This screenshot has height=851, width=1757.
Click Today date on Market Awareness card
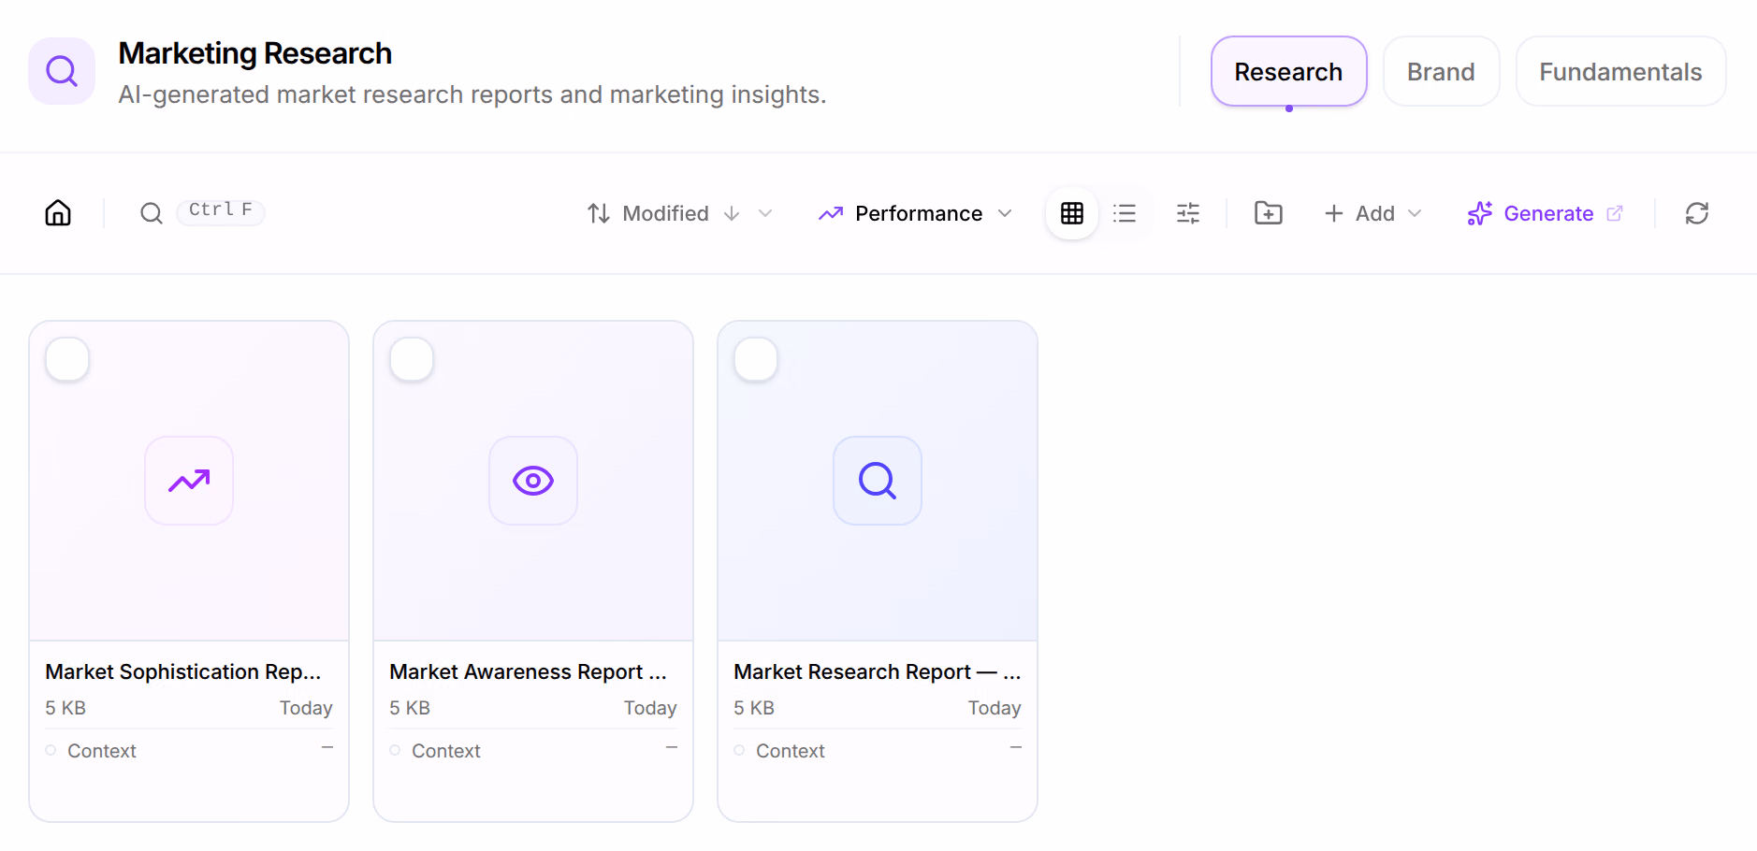tap(650, 708)
